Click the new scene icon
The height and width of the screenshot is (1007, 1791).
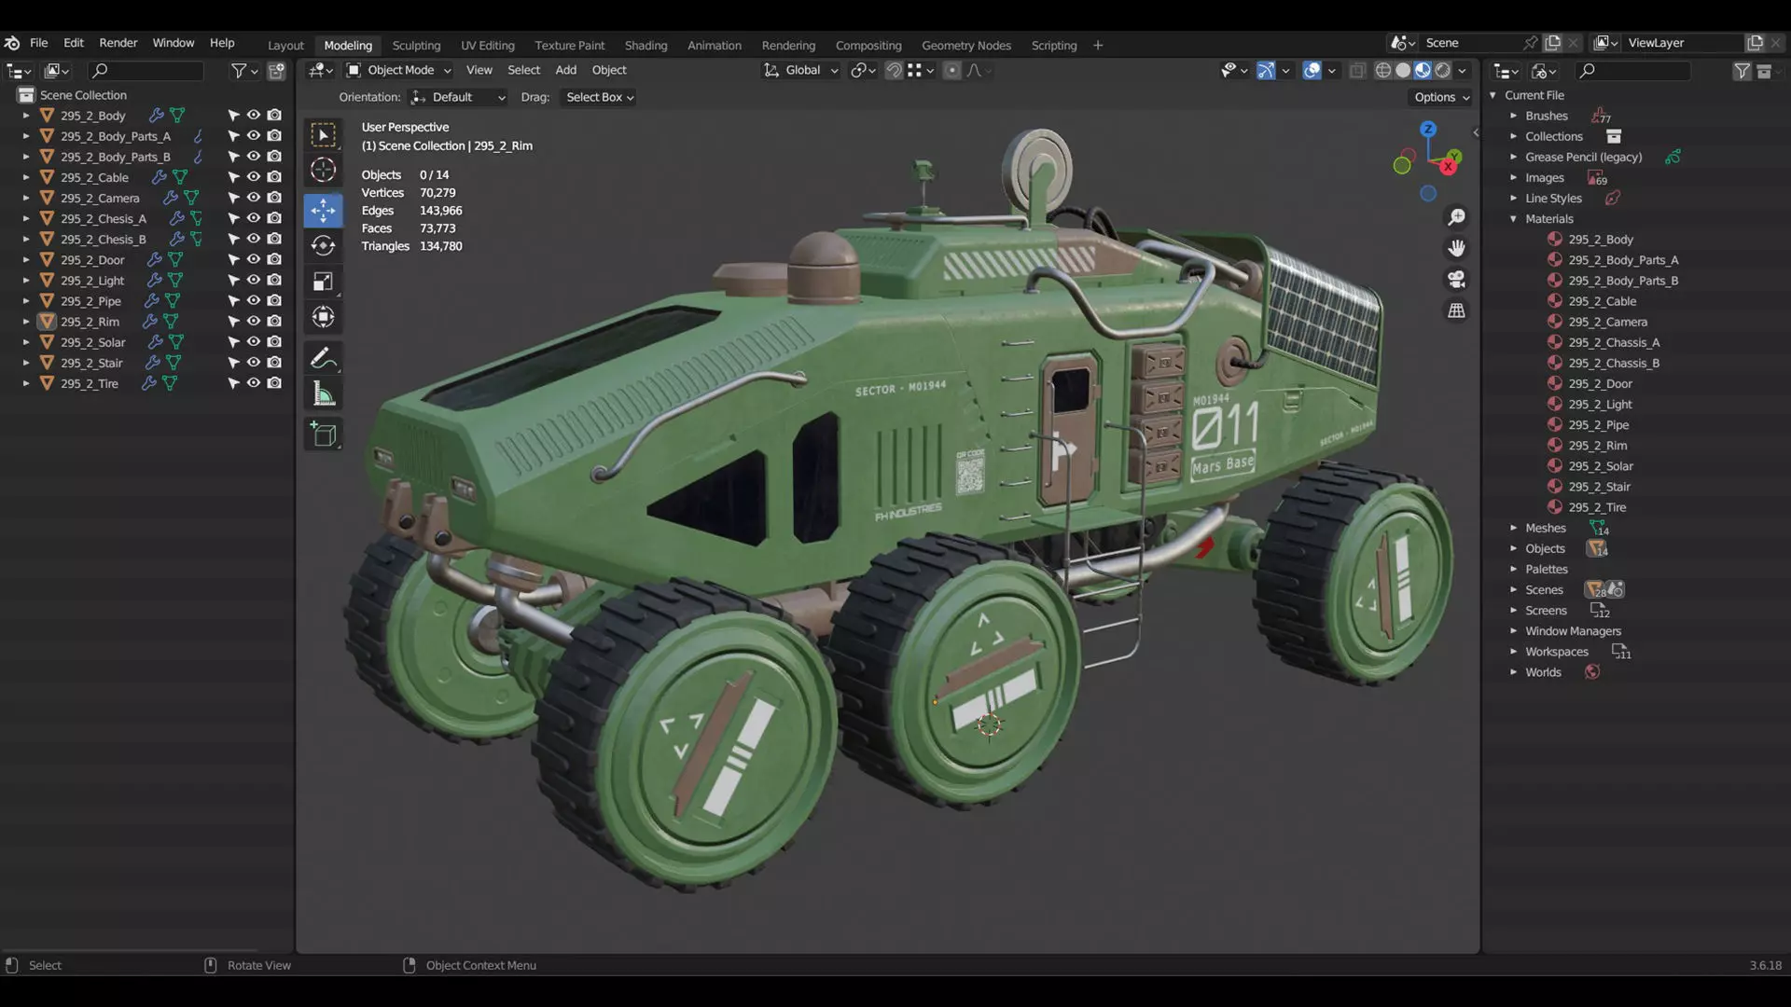pos(1552,43)
